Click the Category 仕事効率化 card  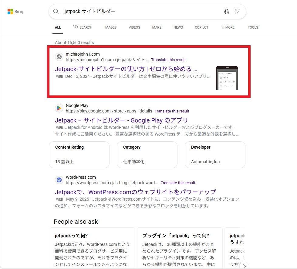(x=147, y=155)
